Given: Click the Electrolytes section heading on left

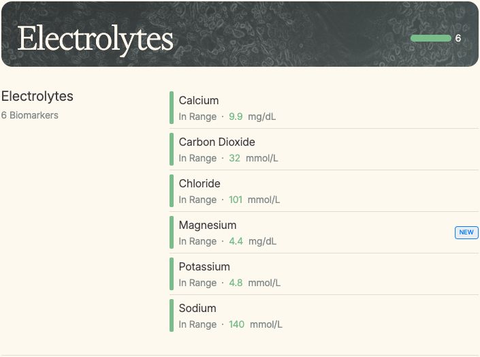Looking at the screenshot, I should (37, 96).
